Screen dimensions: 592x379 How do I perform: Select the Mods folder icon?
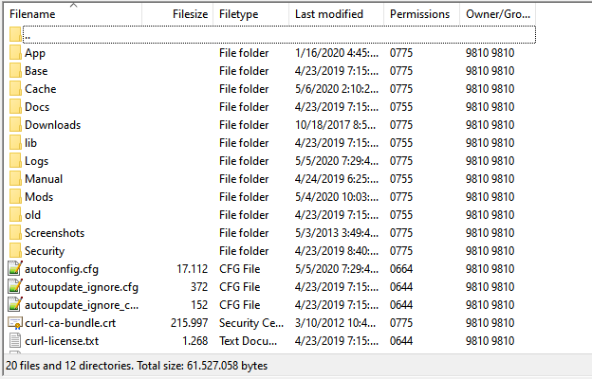click(x=14, y=197)
